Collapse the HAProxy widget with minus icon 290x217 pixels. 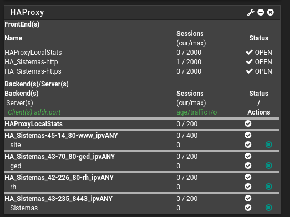click(x=261, y=12)
